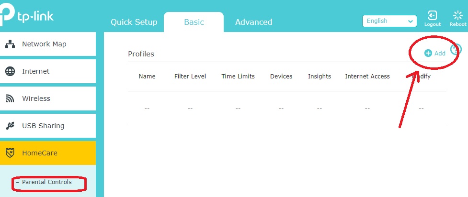Click the Time Limits column header
This screenshot has height=197, width=468.
pos(238,77)
